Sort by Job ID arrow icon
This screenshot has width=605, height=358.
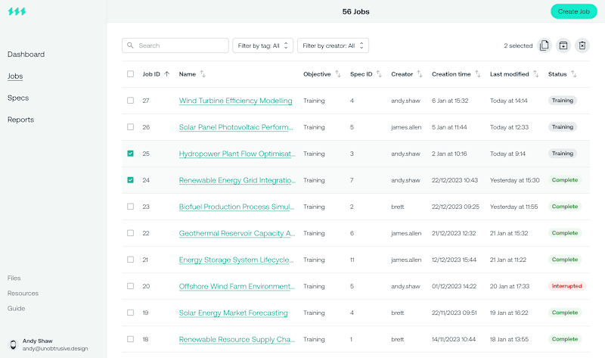[x=166, y=74]
